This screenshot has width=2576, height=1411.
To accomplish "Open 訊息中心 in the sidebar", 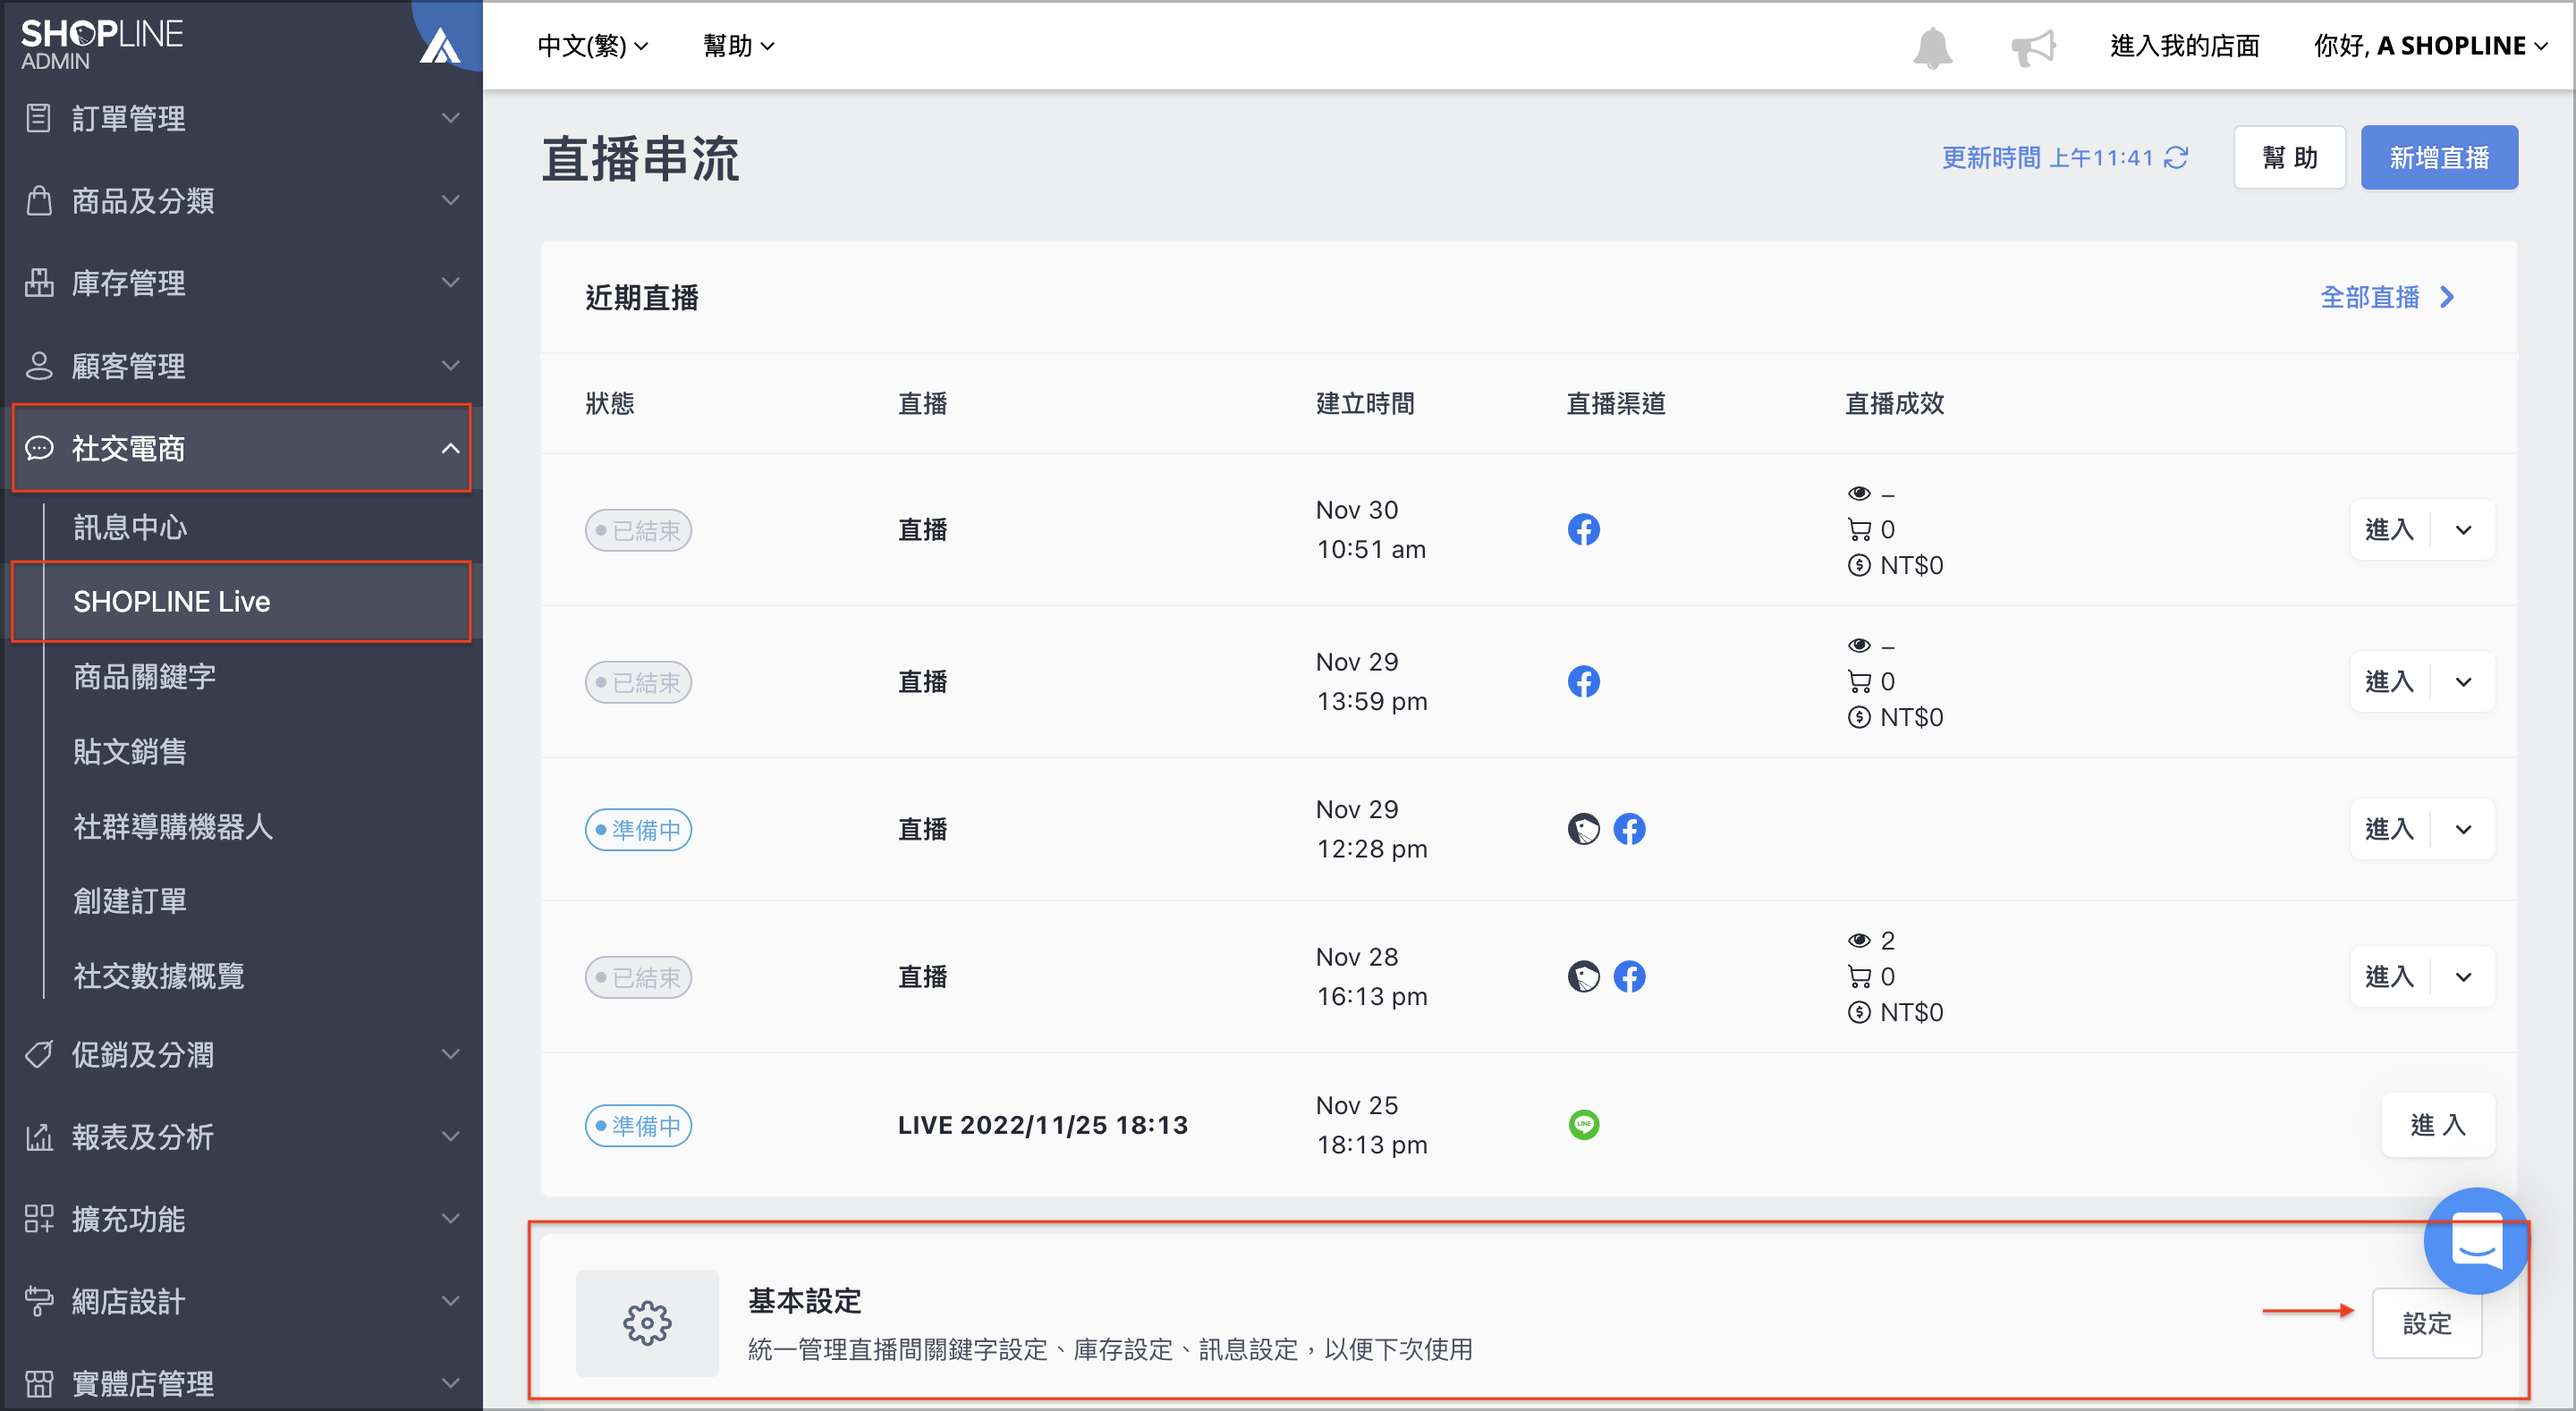I will pos(130,527).
